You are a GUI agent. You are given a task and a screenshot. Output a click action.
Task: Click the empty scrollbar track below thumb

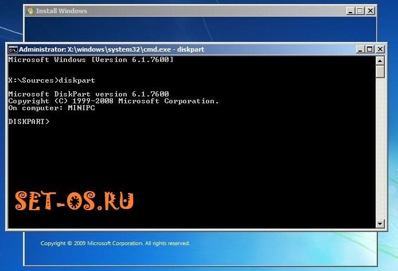pyautogui.click(x=380, y=149)
